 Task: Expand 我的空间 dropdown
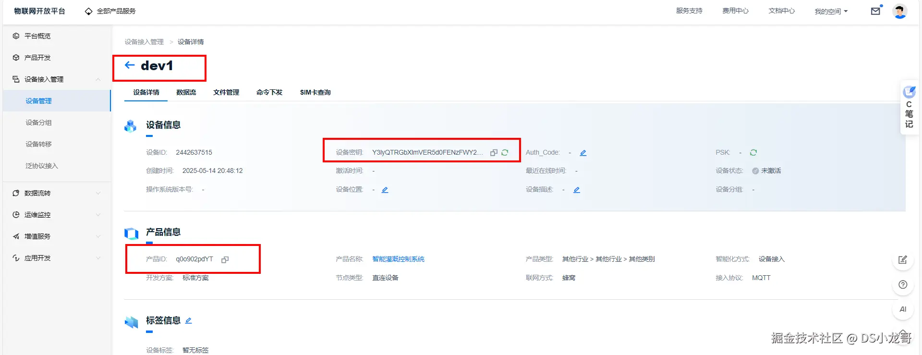[x=831, y=11]
